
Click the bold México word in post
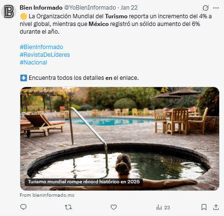point(98,24)
